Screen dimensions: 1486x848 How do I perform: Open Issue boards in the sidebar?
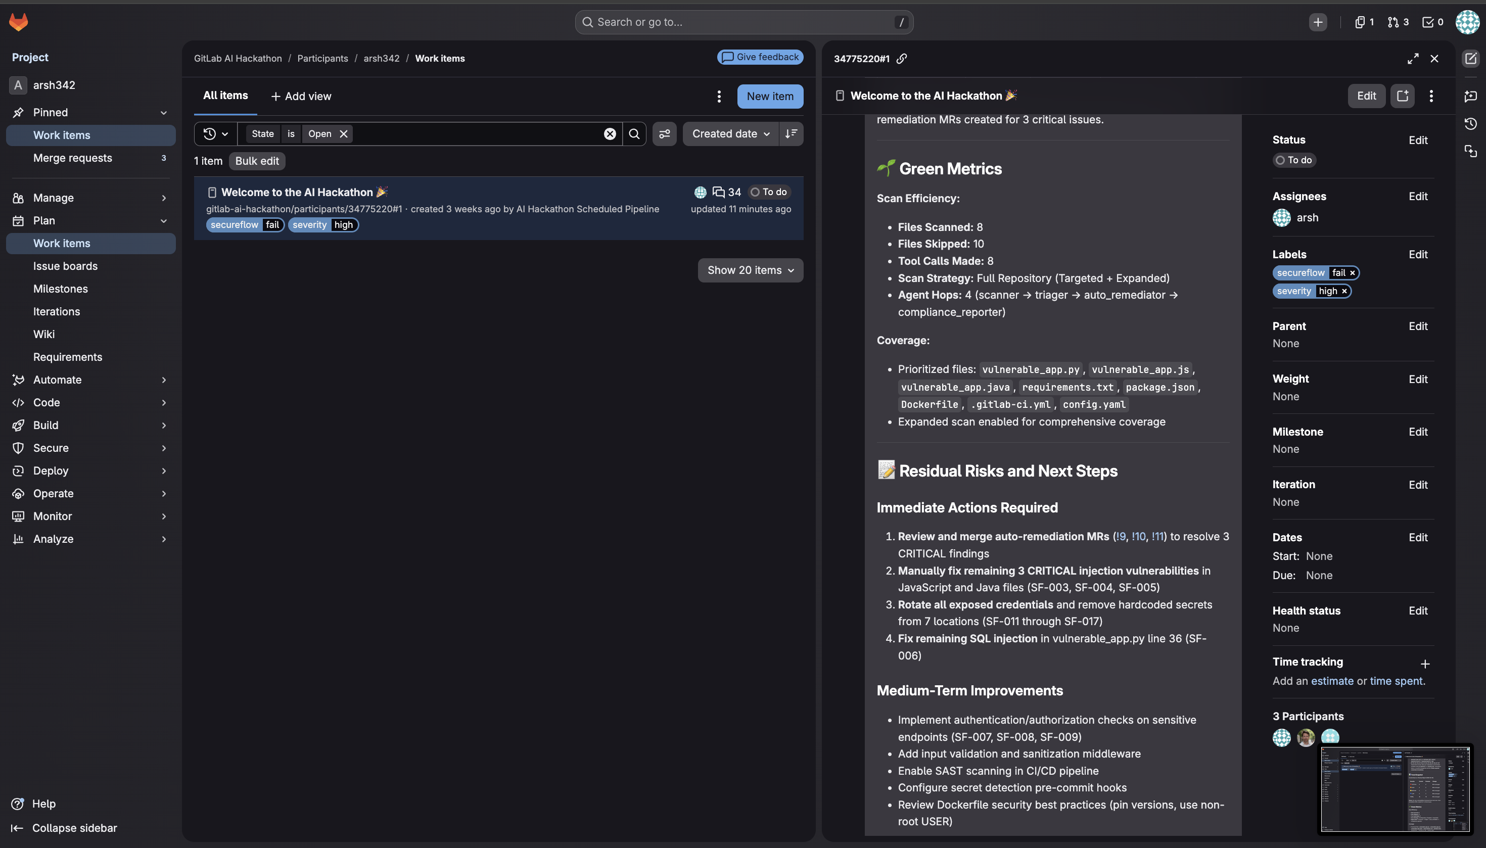[x=65, y=266]
